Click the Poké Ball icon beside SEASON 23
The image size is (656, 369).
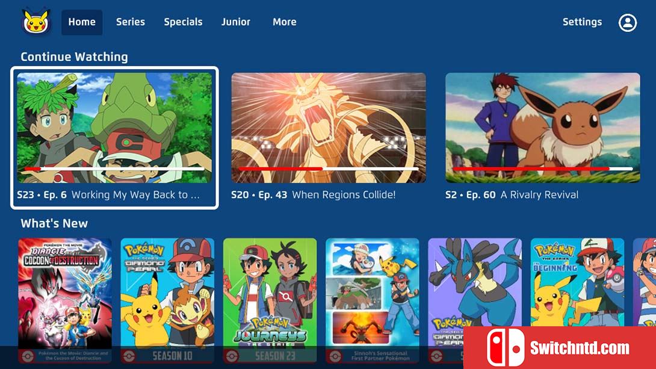tap(231, 356)
